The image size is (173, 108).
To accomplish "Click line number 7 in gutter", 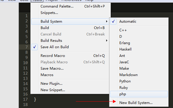I will [x=27, y=47].
